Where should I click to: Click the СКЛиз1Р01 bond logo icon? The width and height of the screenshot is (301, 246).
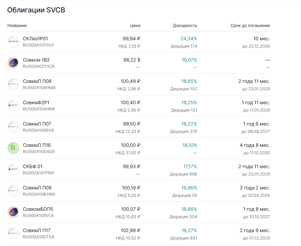13,41
